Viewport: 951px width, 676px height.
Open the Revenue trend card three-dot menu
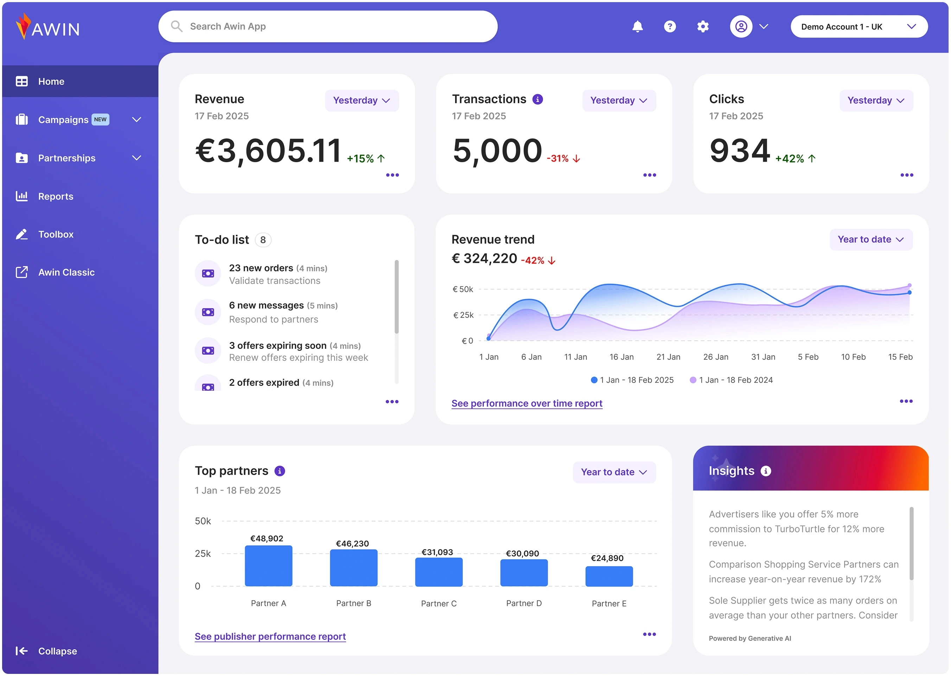coord(906,401)
